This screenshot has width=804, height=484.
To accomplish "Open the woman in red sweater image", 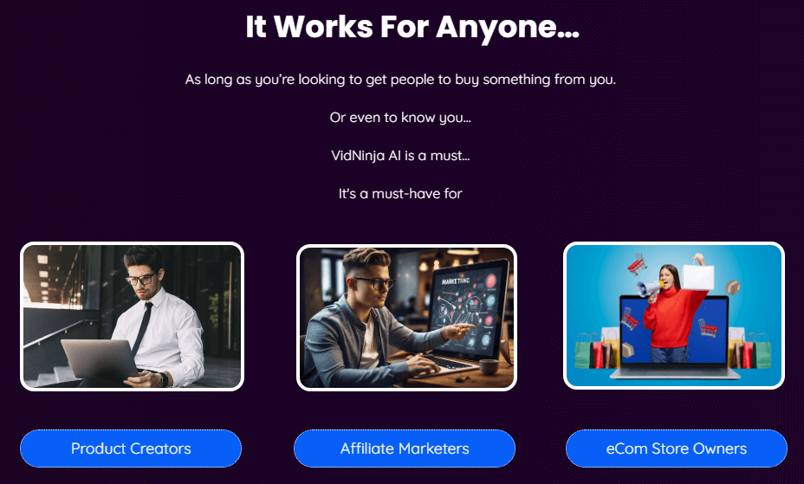I will [x=674, y=315].
